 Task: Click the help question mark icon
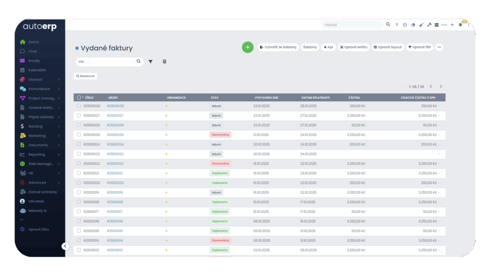(x=397, y=25)
